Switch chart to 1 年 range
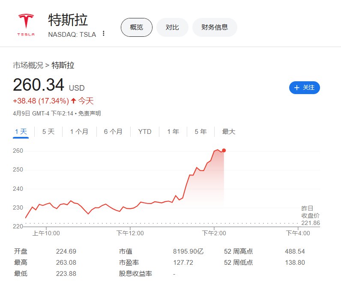Image resolution: width=341 pixels, height=281 pixels. click(x=173, y=132)
